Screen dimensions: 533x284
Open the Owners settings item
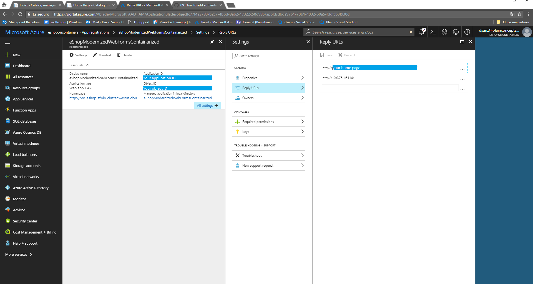pos(269,98)
